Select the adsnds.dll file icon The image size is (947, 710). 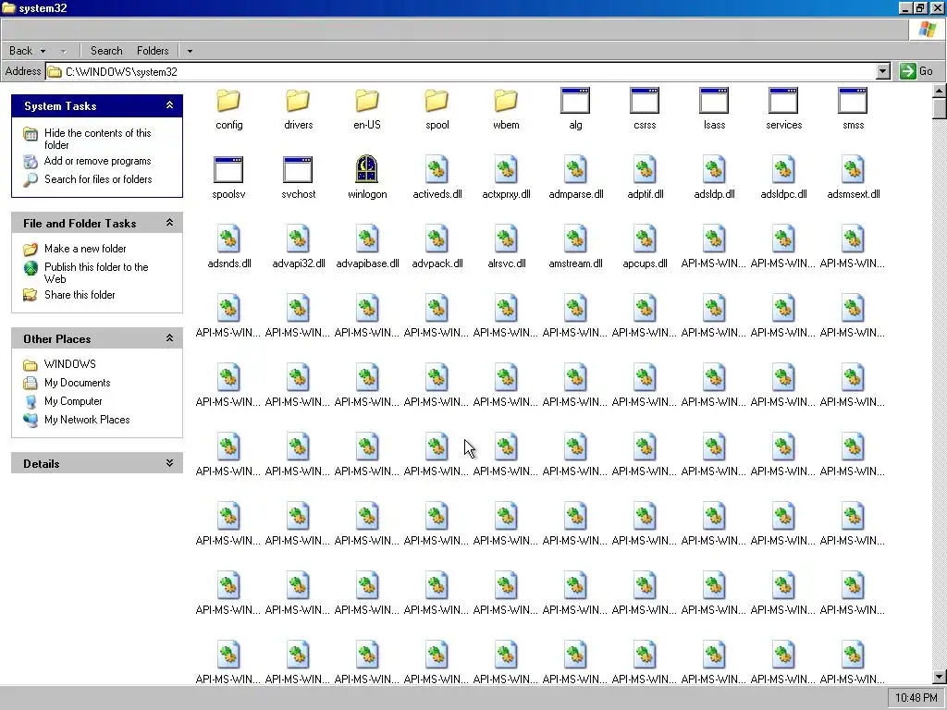pos(229,239)
